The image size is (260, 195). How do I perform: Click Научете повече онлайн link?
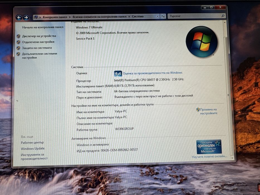tap(210, 156)
